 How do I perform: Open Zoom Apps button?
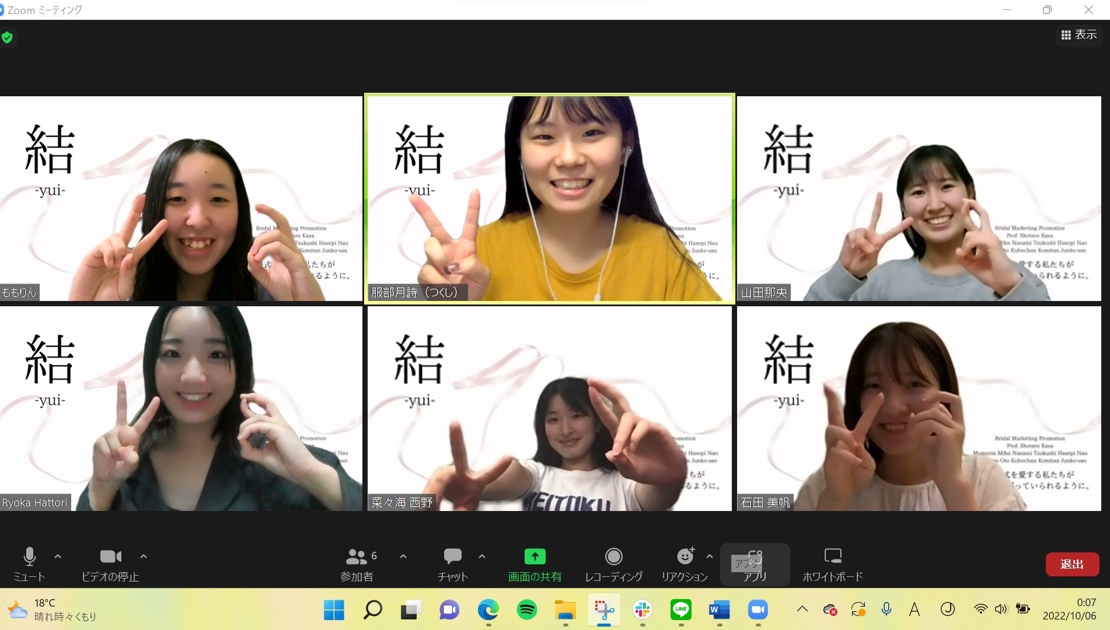click(755, 563)
